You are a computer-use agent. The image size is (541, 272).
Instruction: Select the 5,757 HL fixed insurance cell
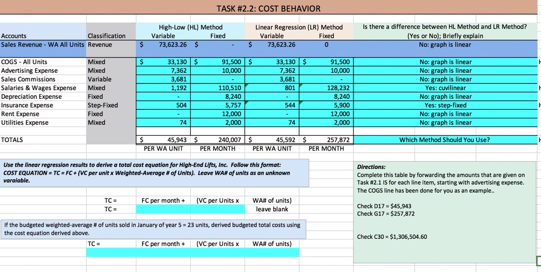pyautogui.click(x=217, y=105)
